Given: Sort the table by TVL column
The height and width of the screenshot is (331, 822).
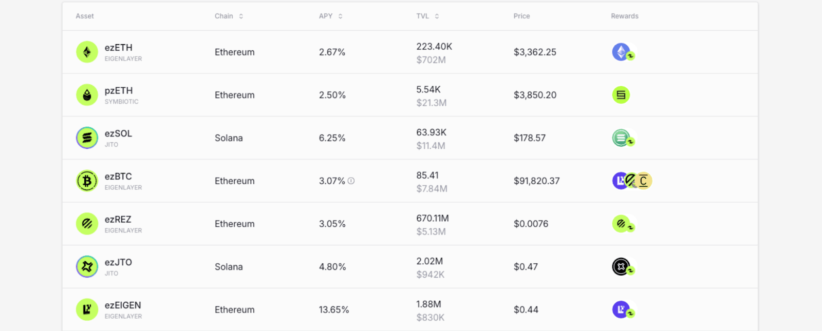Looking at the screenshot, I should click(437, 16).
